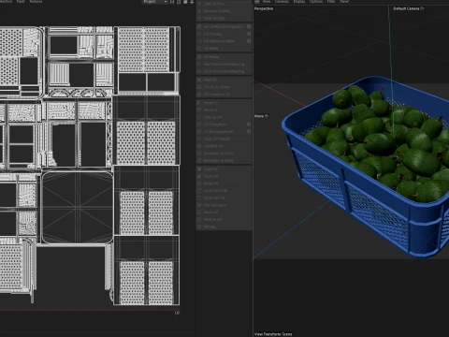Open the Project dropdown above UV canvas

point(155,2)
